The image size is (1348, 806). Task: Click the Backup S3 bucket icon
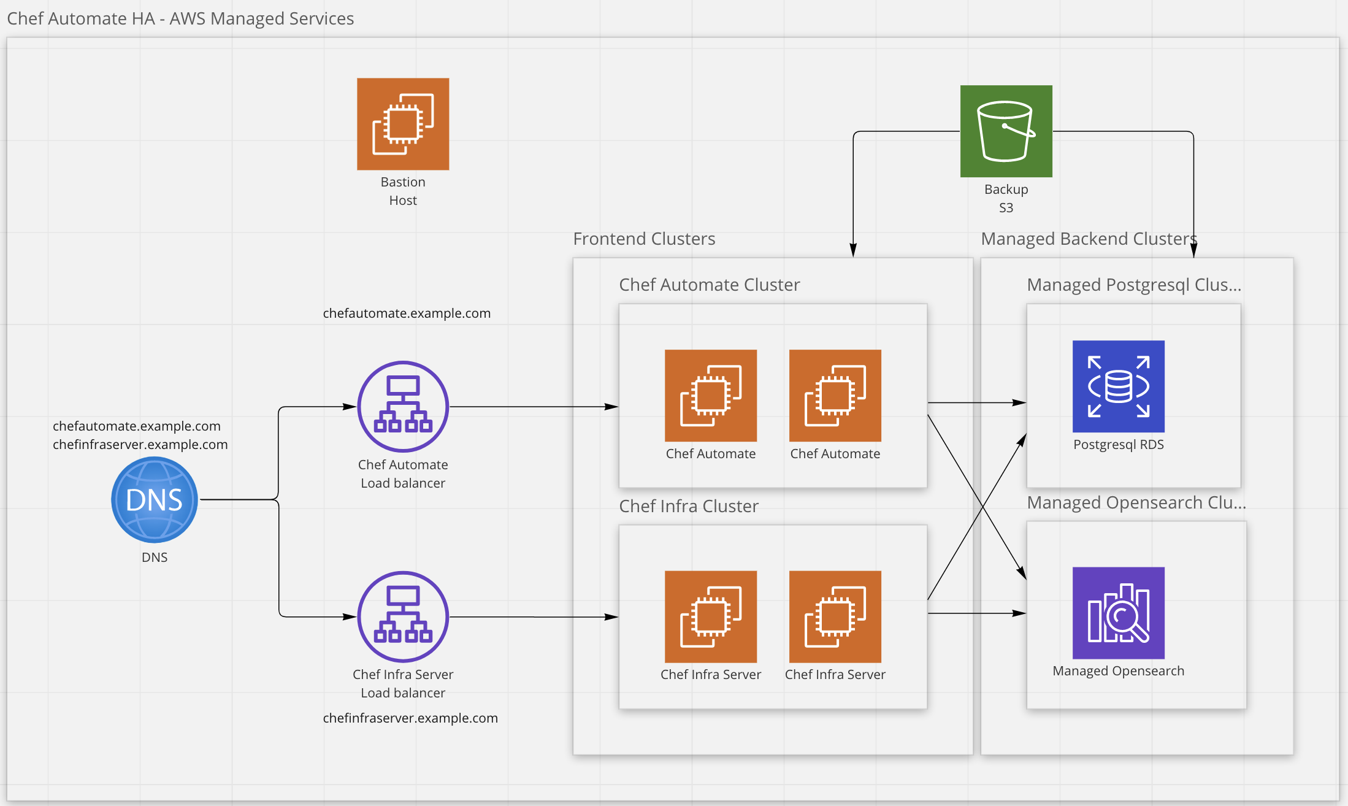point(1006,131)
